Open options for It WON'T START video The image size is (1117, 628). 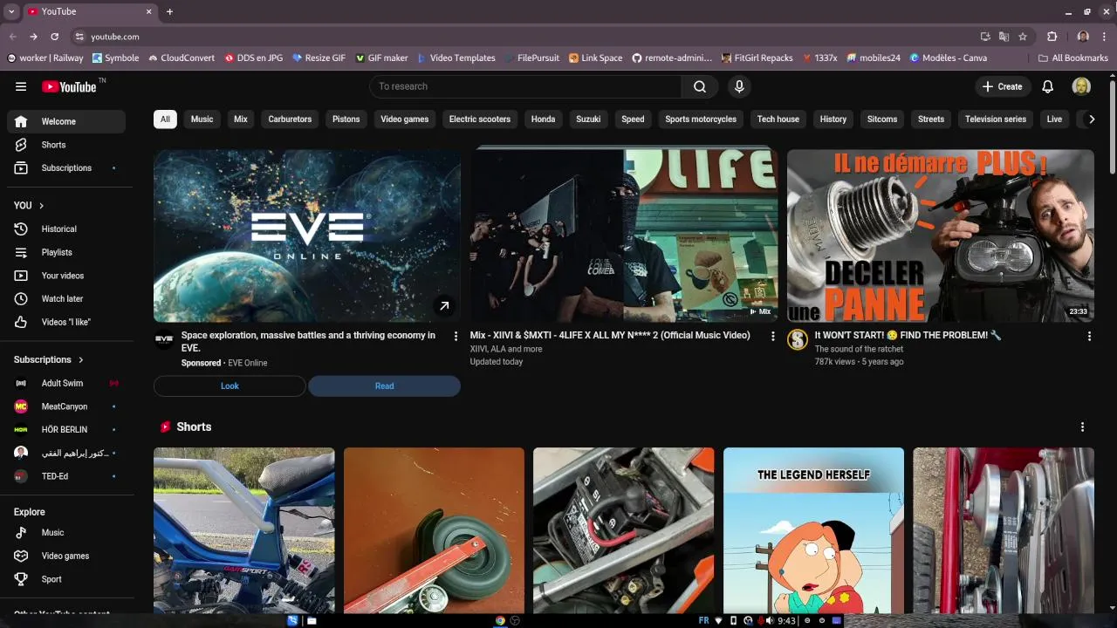point(1089,336)
